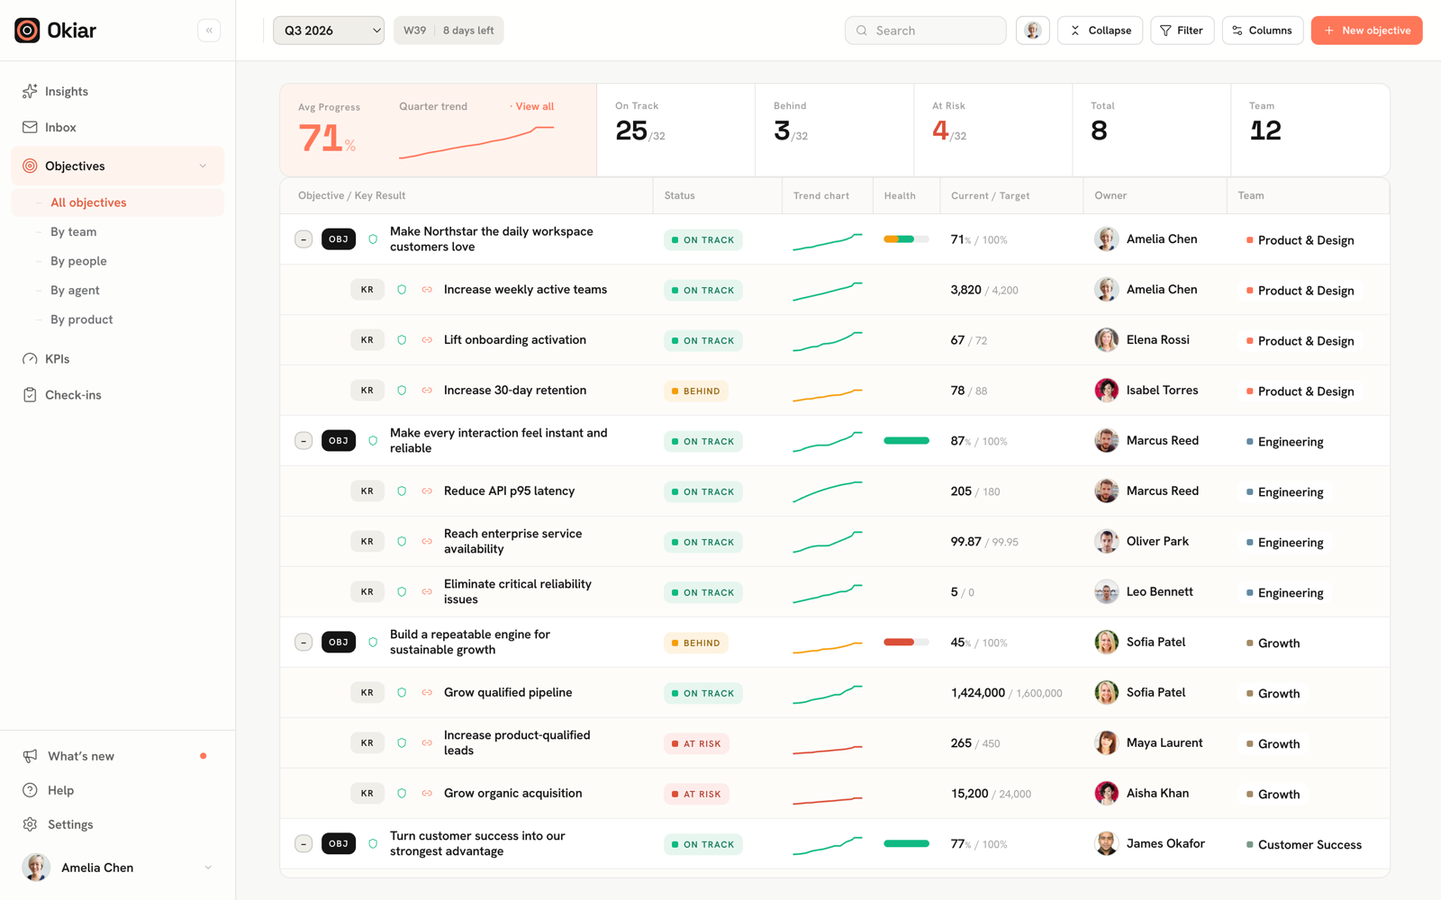Viewport: 1441px width, 900px height.
Task: Toggle Objectives section chevron in sidebar
Action: coord(203,166)
